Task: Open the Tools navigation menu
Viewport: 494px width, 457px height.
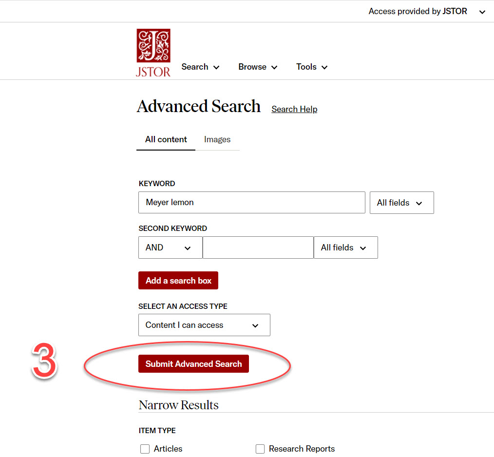Action: [311, 67]
